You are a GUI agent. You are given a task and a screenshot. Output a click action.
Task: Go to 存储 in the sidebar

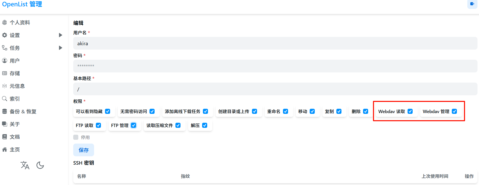click(15, 73)
